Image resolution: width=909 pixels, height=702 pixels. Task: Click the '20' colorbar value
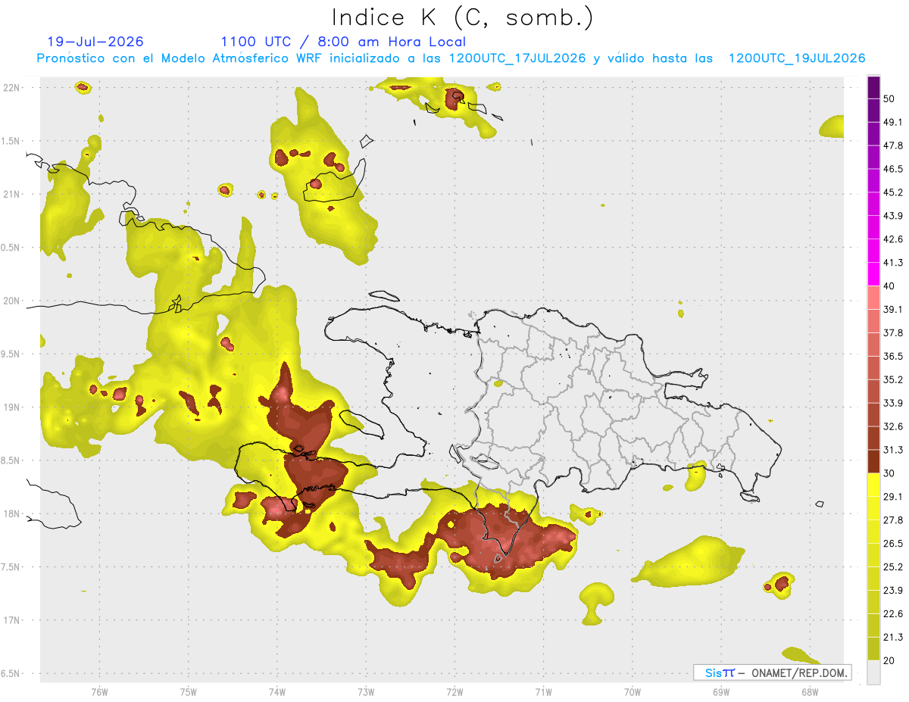889,660
